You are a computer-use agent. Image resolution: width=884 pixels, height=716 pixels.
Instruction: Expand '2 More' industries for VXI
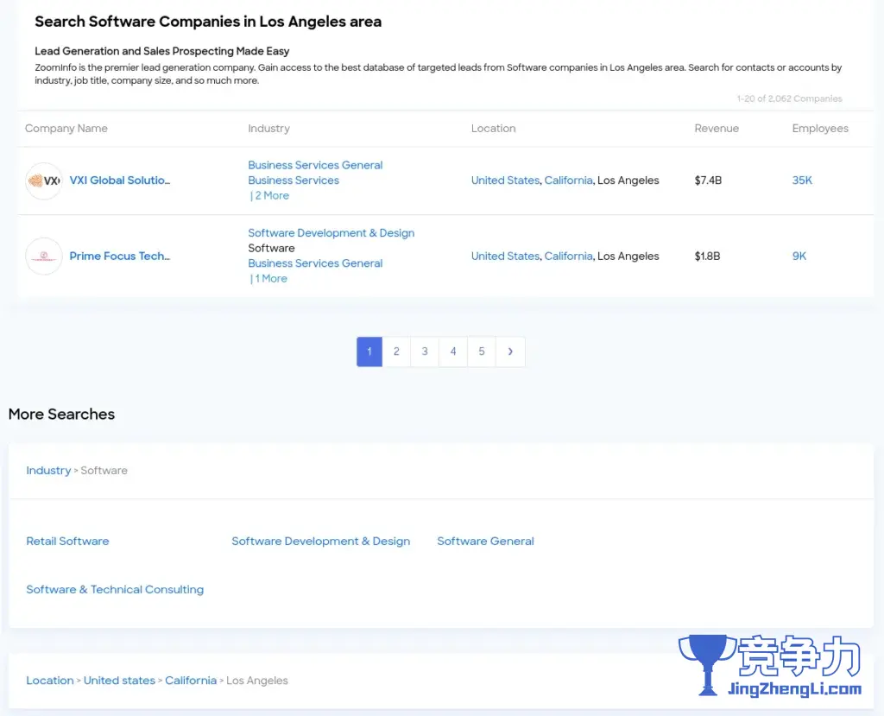(272, 196)
